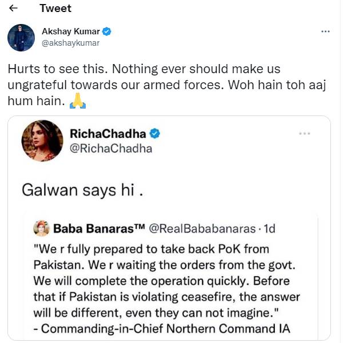The width and height of the screenshot is (343, 343).
Task: Click RichaChadha's verified checkmark badge
Action: point(154,133)
